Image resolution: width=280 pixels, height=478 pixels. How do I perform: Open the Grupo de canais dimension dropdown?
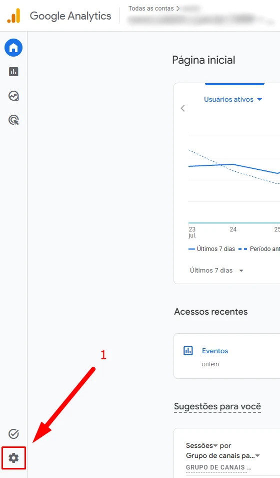pyautogui.click(x=223, y=456)
